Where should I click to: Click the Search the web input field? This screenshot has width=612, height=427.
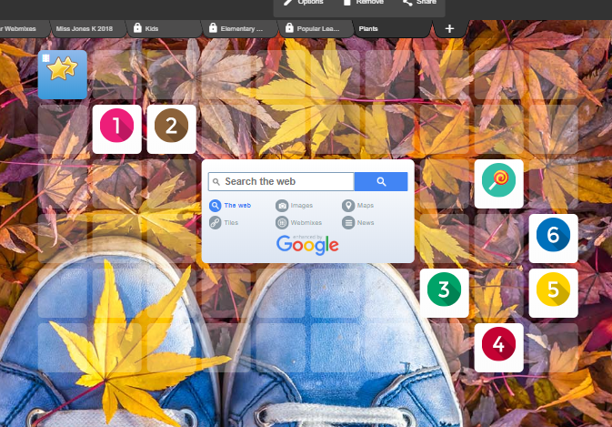pyautogui.click(x=281, y=182)
